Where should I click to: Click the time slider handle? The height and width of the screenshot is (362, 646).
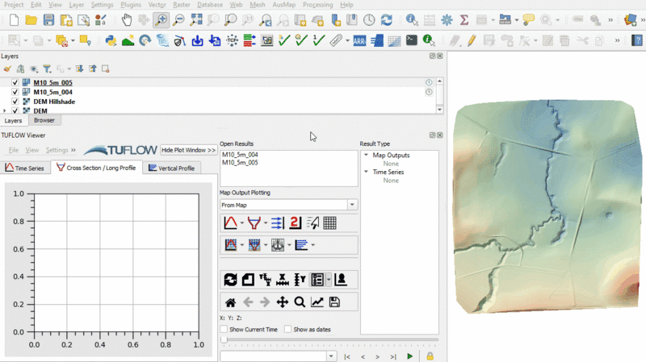[x=224, y=340]
